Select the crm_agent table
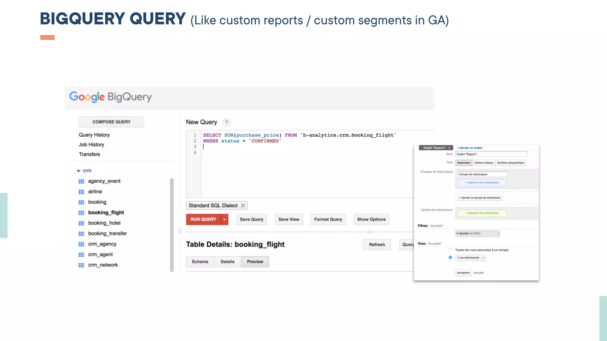 point(100,255)
